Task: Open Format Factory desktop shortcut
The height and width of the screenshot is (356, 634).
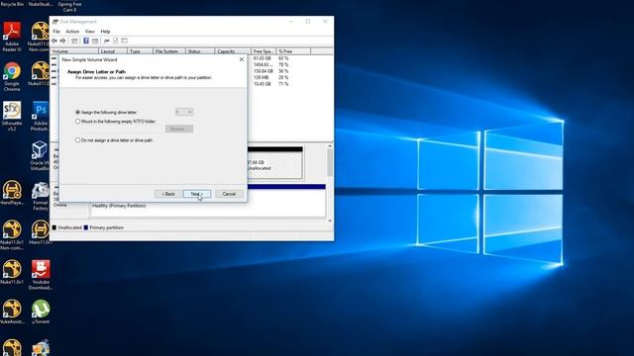Action: [40, 196]
